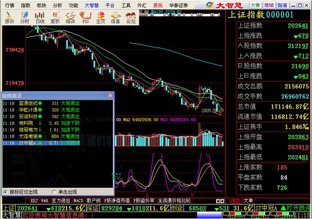Viewport: 312px width, 219px height.
Task: Open the 培训 training icon
Action: click(70, 18)
